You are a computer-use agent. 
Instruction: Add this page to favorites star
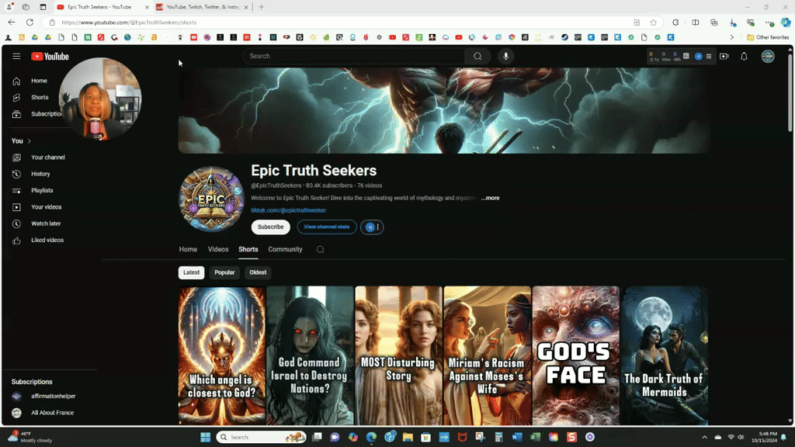pyautogui.click(x=654, y=23)
